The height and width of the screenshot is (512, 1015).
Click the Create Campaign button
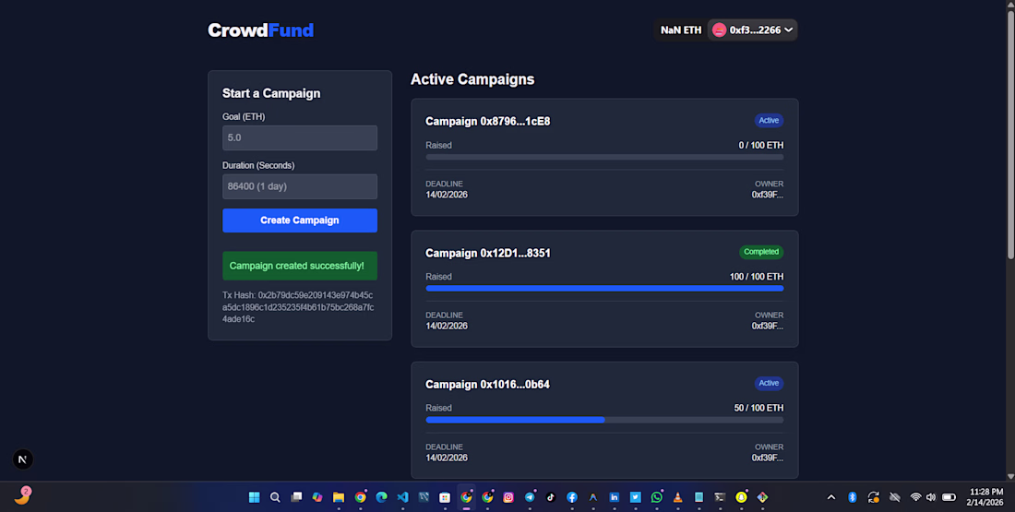[300, 220]
